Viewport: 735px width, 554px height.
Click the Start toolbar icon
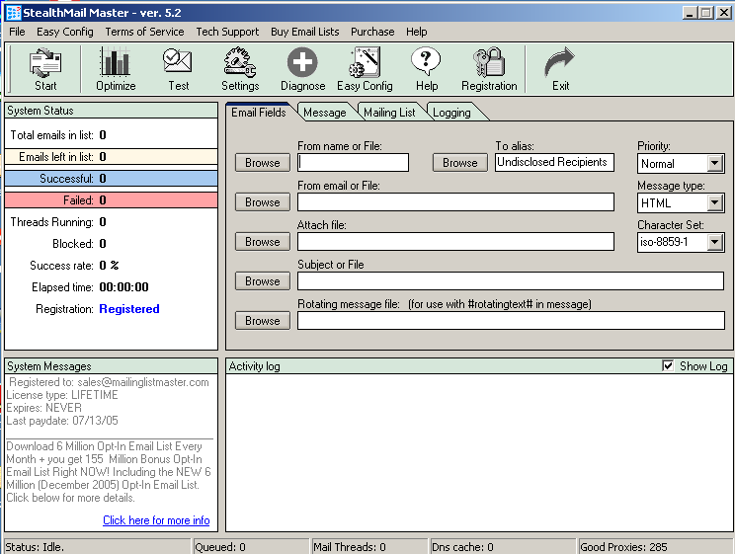(45, 70)
